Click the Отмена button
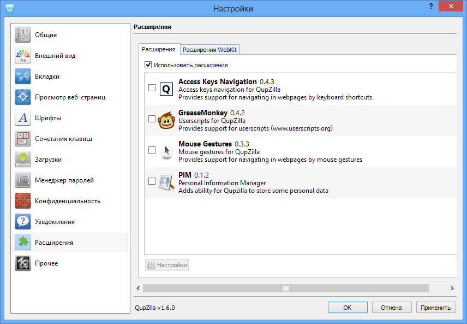Image resolution: width=467 pixels, height=324 pixels. [392, 307]
